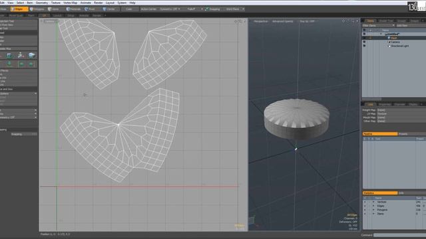Click the Weight Map (none) field
The height and width of the screenshot is (239, 426).
pos(401,110)
